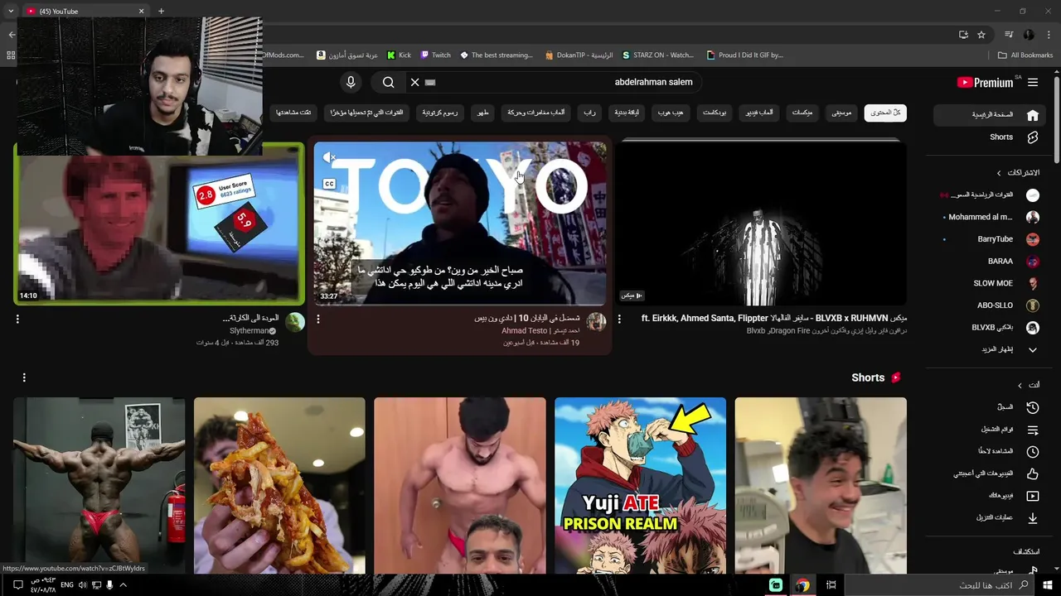Clear the search box with X icon

pyautogui.click(x=414, y=82)
